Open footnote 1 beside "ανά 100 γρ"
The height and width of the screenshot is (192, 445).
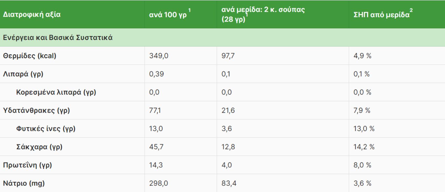189,10
